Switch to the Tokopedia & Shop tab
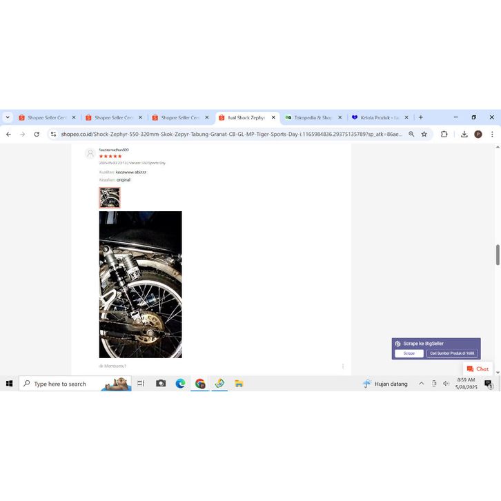Viewport: 501px width, 501px height. point(313,117)
